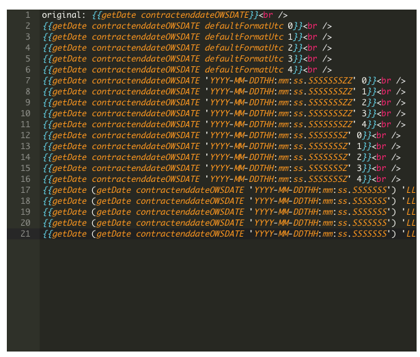Click 'contractenddateOWSDATE' on line 16
420x357 pixels.
[x=145, y=179]
